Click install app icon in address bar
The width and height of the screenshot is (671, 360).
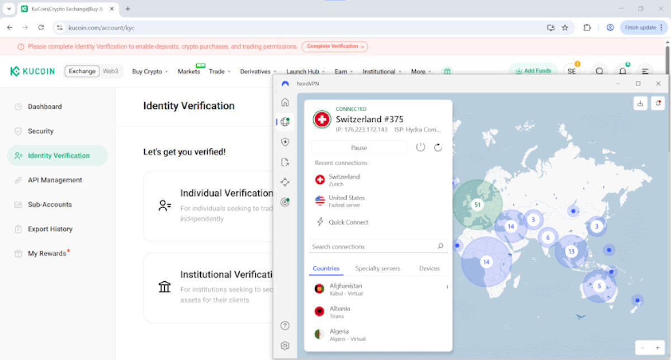click(551, 27)
